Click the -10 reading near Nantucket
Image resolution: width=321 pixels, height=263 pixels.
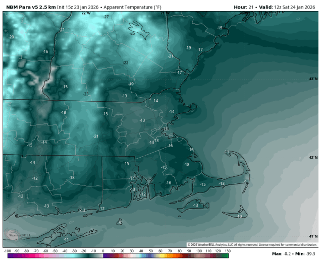click(239, 216)
